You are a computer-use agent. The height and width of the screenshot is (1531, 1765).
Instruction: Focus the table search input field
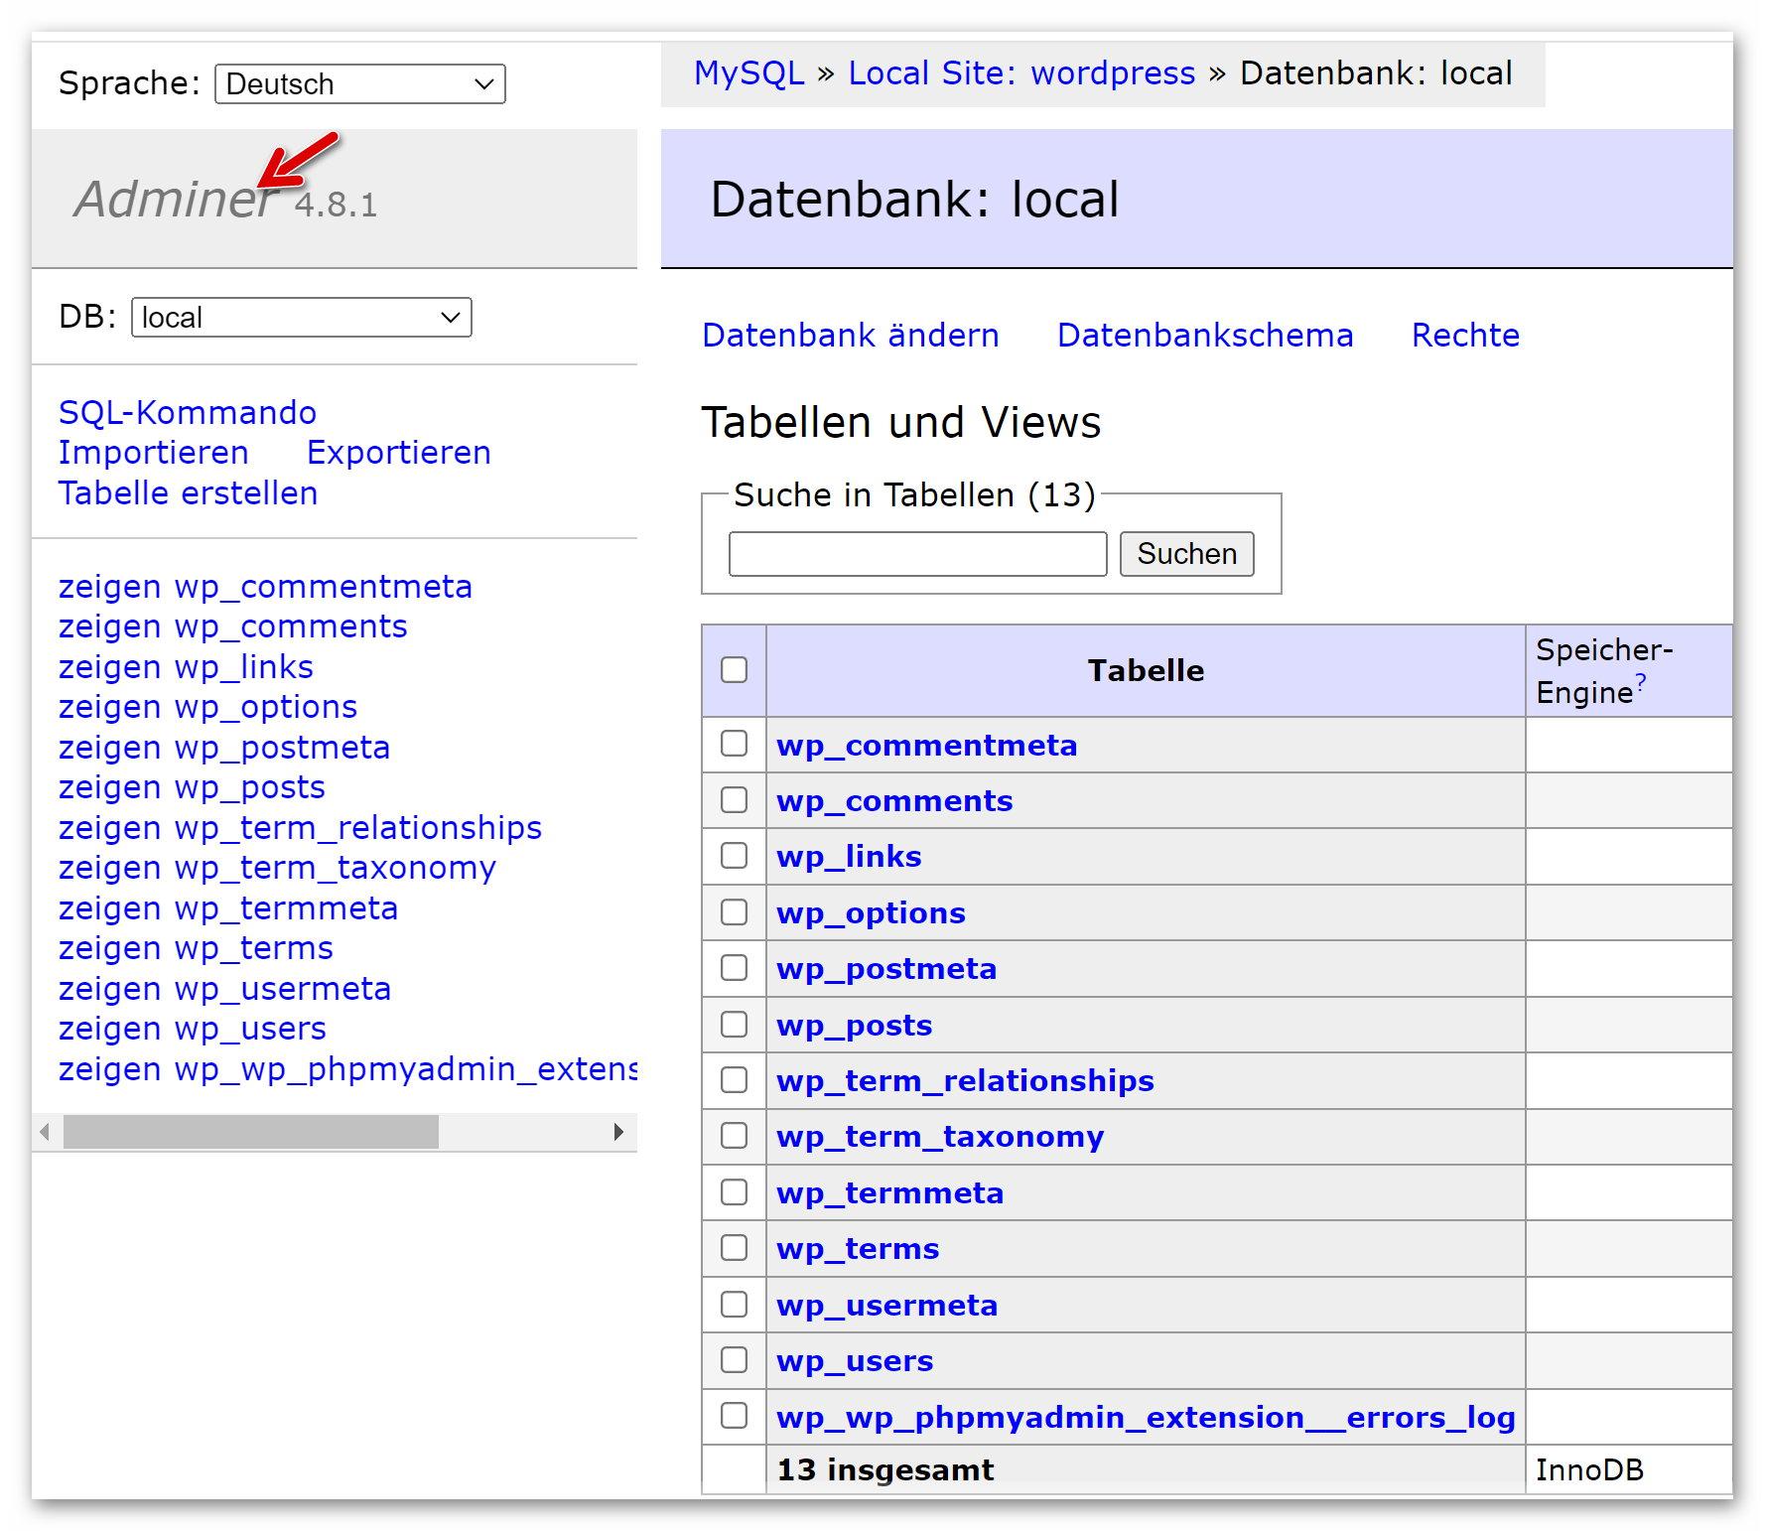click(x=917, y=554)
